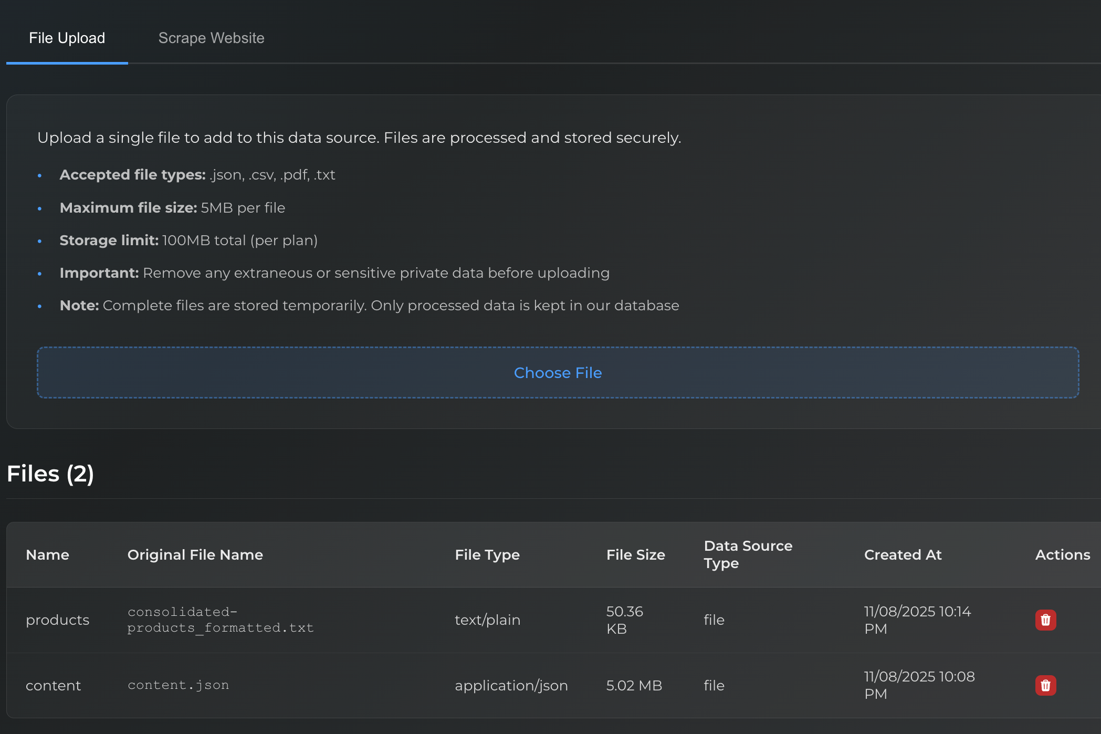Click the 5.02 MB file size cell
Viewport: 1101px width, 734px height.
coord(634,685)
